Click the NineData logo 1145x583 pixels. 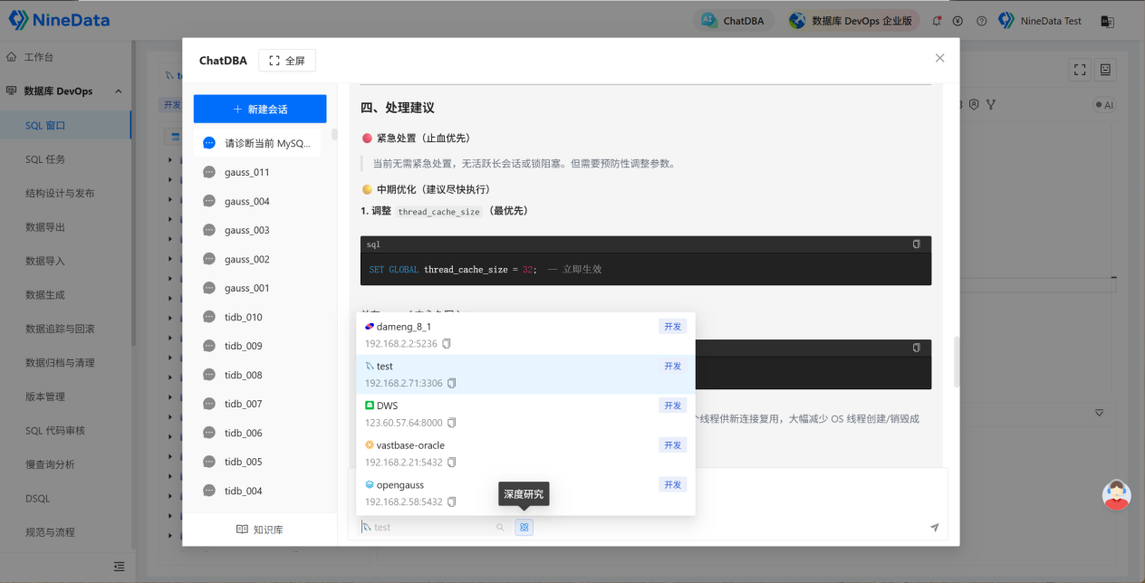(x=59, y=19)
